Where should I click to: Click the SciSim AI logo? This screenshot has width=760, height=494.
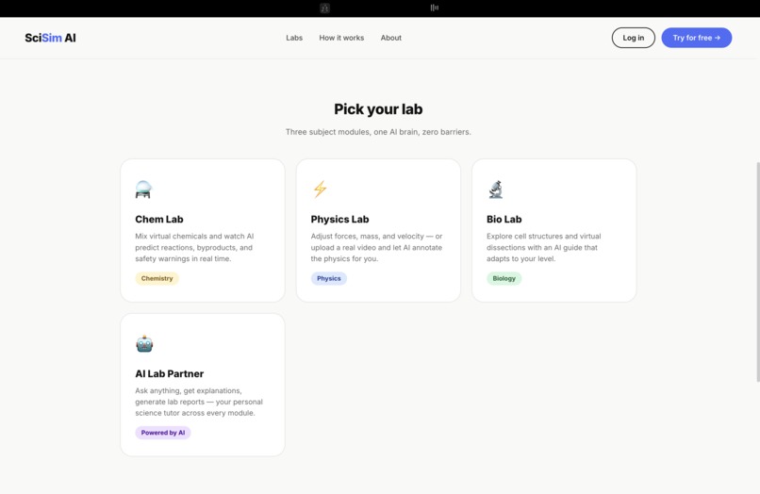[50, 38]
